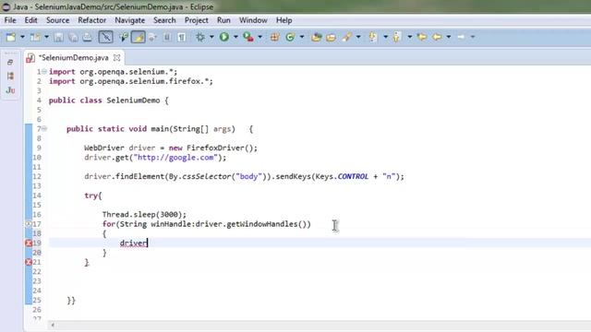Screen dimensions: 591x332
Task: Toggle Mark Occurrences highlighter button
Action: (x=139, y=37)
